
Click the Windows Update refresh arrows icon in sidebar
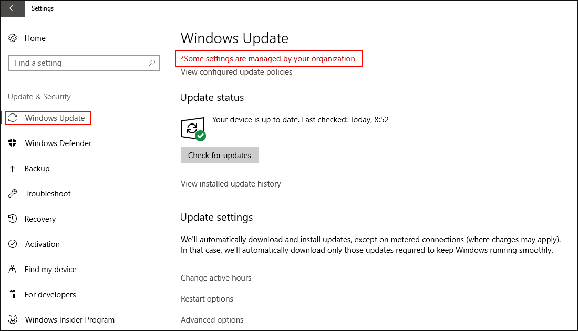coord(13,118)
